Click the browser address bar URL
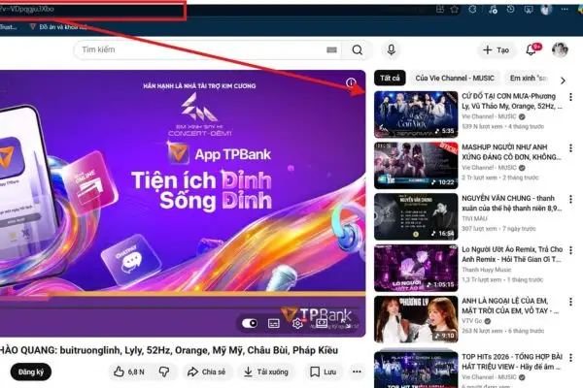 pyautogui.click(x=92, y=10)
